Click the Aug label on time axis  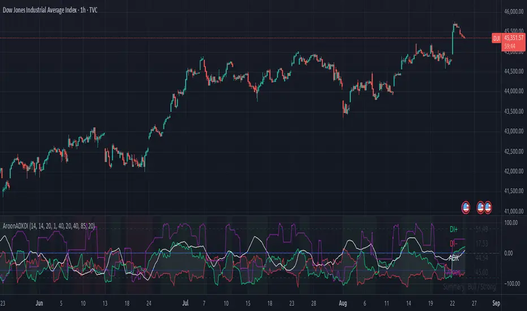click(343, 303)
